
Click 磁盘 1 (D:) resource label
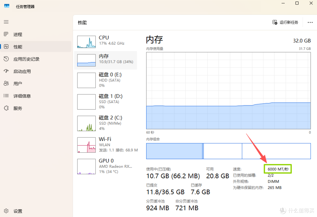click(x=111, y=96)
